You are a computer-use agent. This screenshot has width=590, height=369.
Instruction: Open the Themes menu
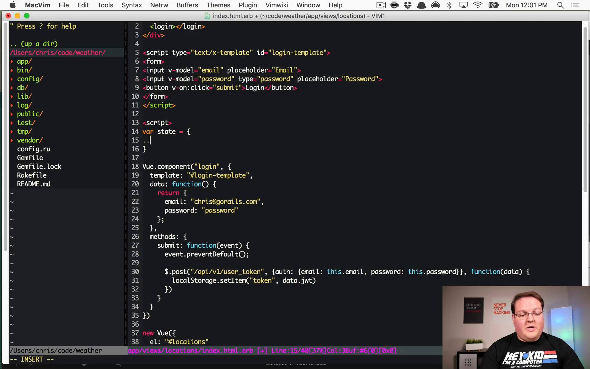218,5
